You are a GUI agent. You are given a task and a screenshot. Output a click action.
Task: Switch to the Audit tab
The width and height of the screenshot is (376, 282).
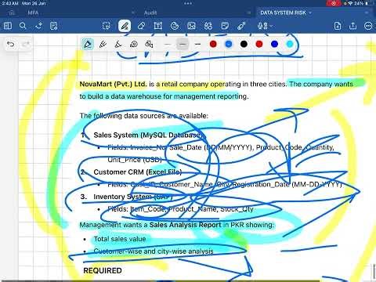coord(150,13)
